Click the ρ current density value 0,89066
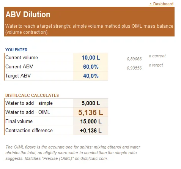Image resolution: width=181 pixels, height=169 pixels. 134,59
